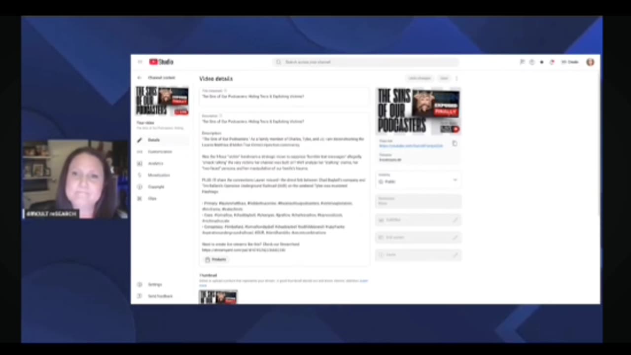Click the Analytics chart icon in sidebar
This screenshot has width=631, height=355.
[x=140, y=163]
